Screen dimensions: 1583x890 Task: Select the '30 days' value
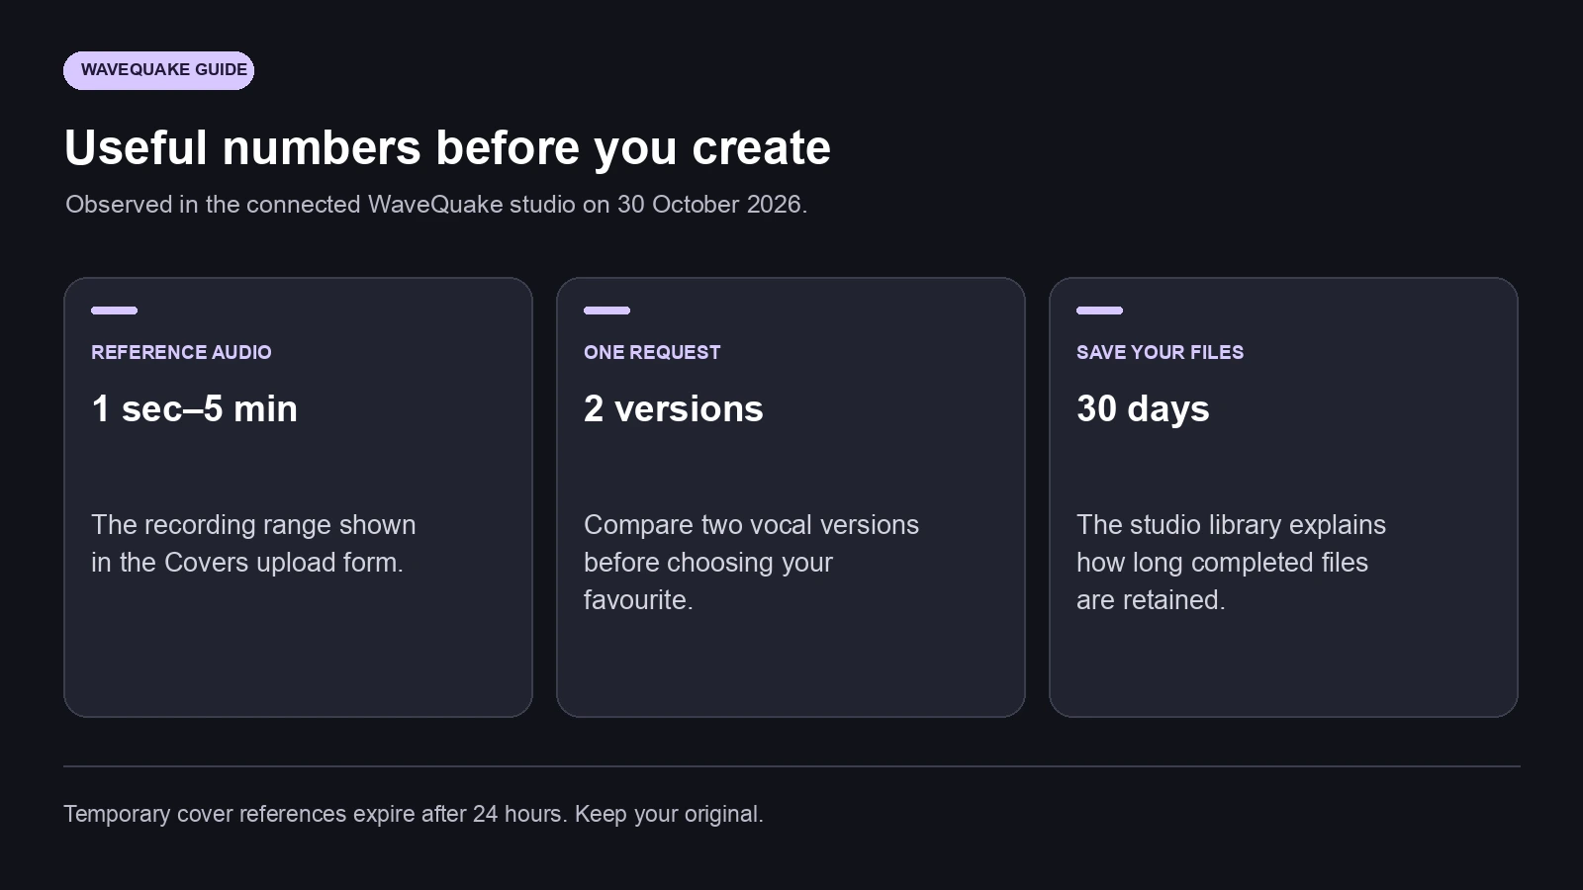(1143, 408)
